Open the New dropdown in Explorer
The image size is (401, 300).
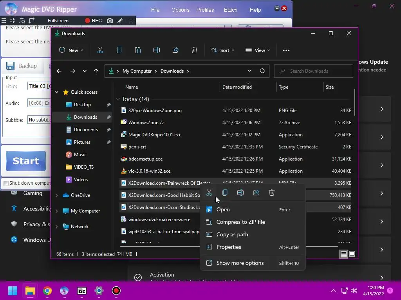pos(71,50)
